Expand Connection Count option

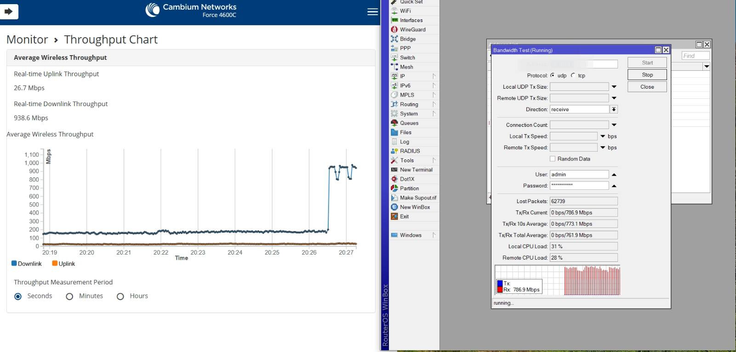click(x=614, y=125)
